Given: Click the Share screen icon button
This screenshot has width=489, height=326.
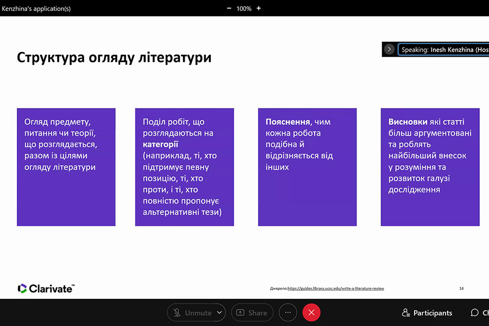Looking at the screenshot, I should [x=240, y=313].
